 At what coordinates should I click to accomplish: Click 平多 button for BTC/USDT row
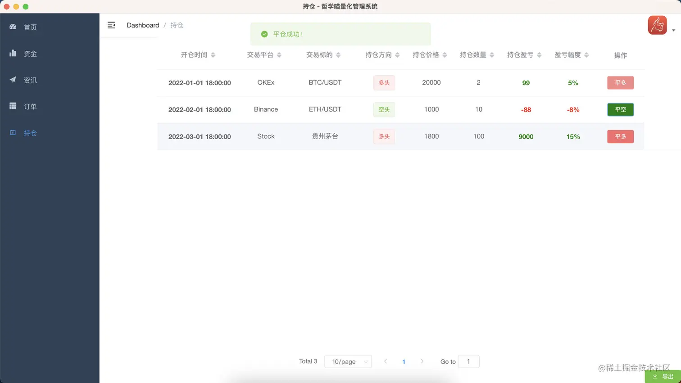(x=620, y=83)
